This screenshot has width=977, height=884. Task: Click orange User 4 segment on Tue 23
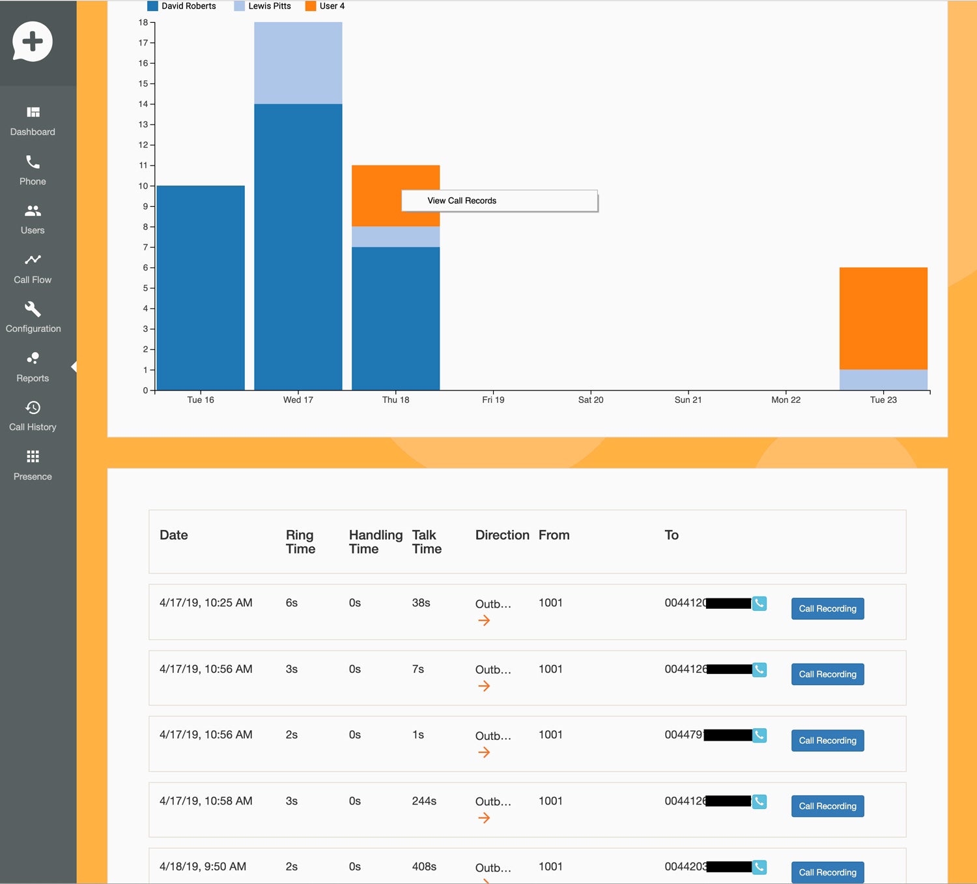click(x=883, y=318)
